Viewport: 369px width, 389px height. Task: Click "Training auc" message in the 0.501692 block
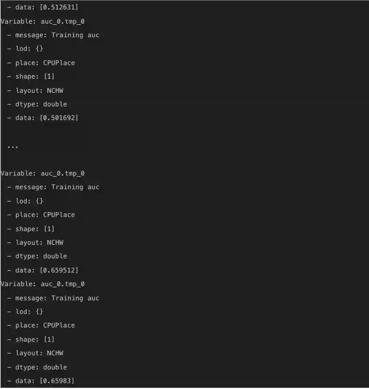pos(75,35)
